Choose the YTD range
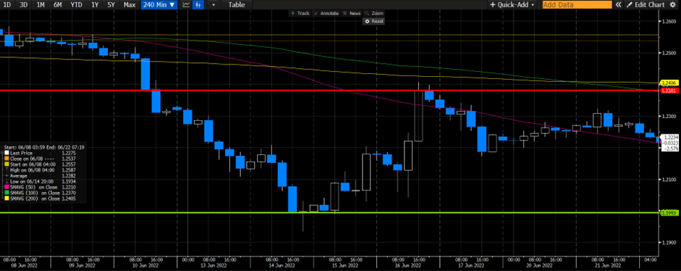This screenshot has height=271, width=681. point(77,5)
